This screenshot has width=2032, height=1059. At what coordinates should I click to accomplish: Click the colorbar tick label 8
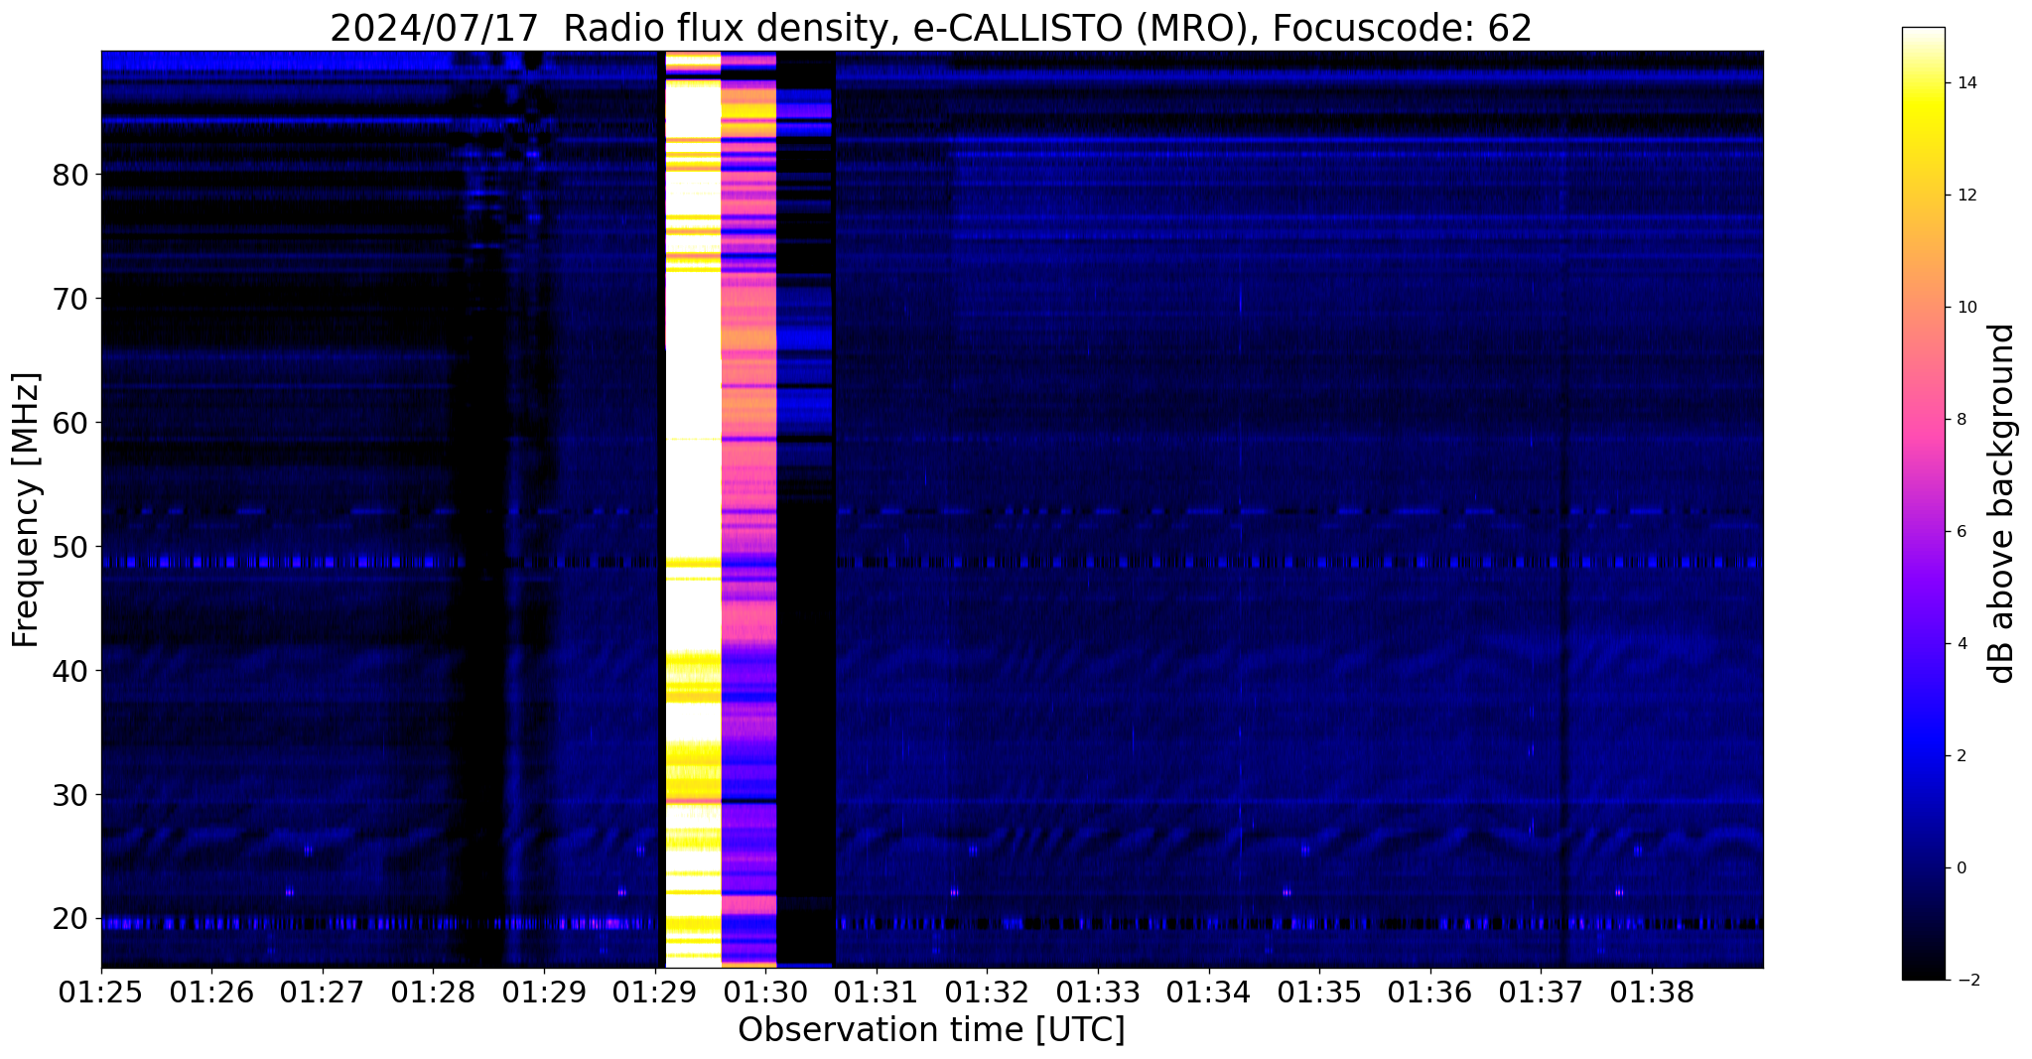point(1962,420)
